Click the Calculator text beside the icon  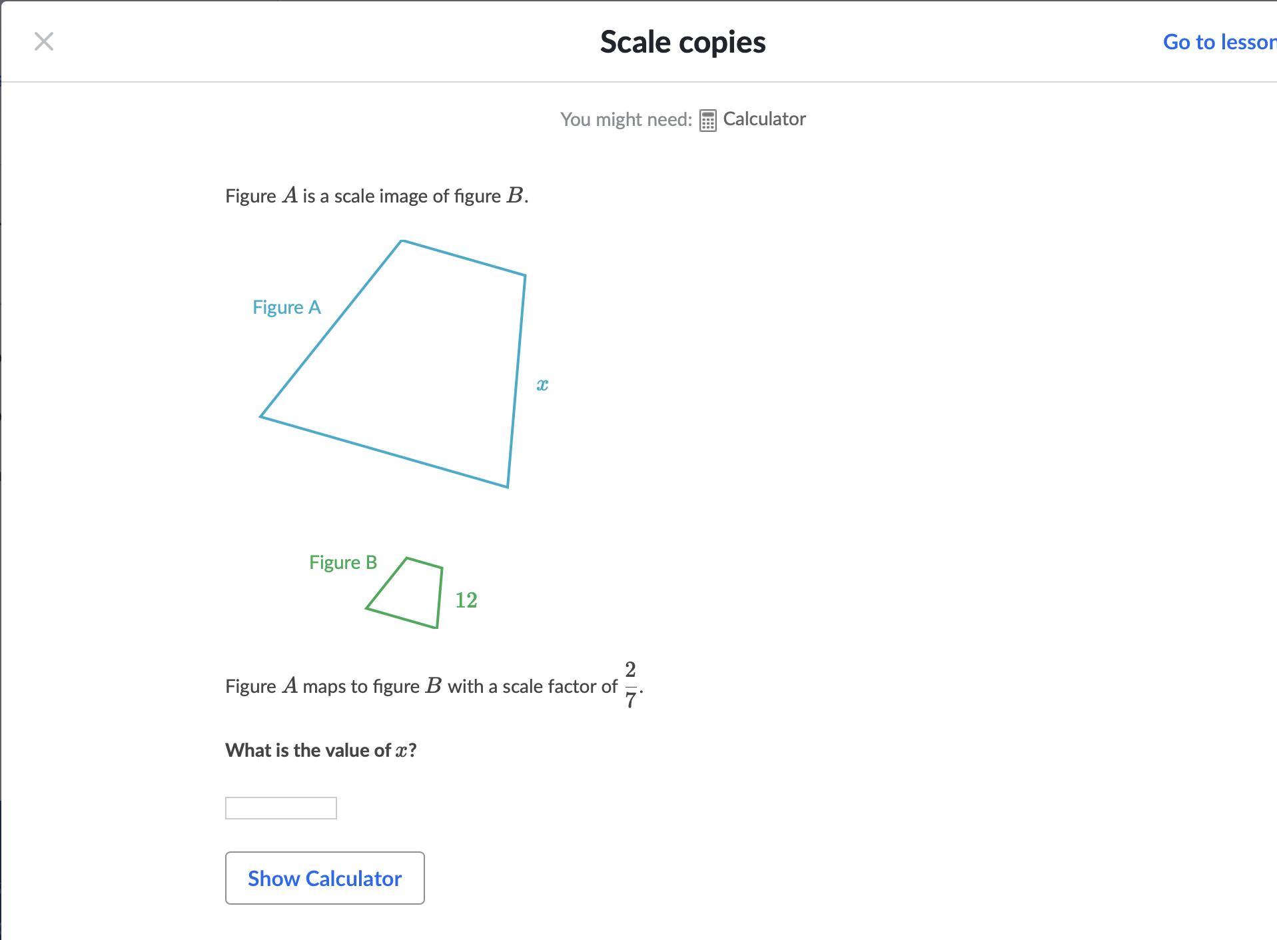coord(764,119)
